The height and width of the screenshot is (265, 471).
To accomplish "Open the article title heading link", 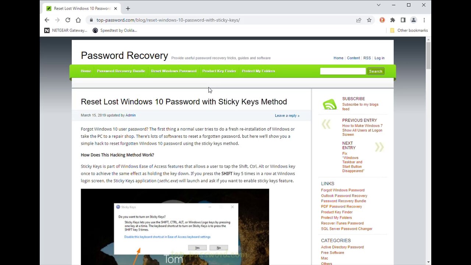I will 184,102.
